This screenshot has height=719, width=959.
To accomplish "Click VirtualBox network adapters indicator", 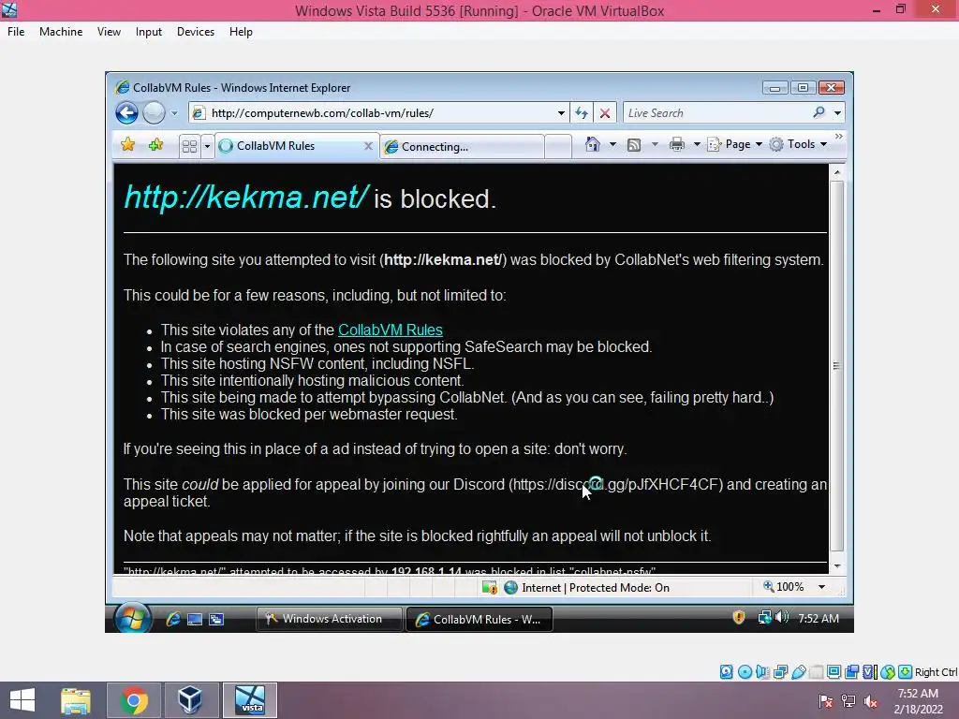I will tap(780, 672).
